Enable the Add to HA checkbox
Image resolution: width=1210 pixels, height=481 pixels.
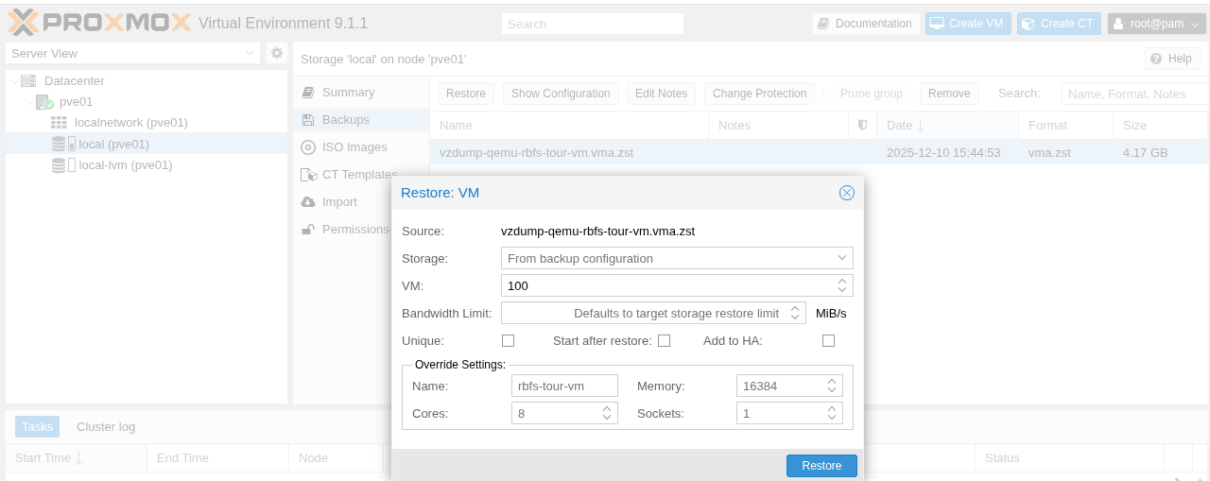828,340
